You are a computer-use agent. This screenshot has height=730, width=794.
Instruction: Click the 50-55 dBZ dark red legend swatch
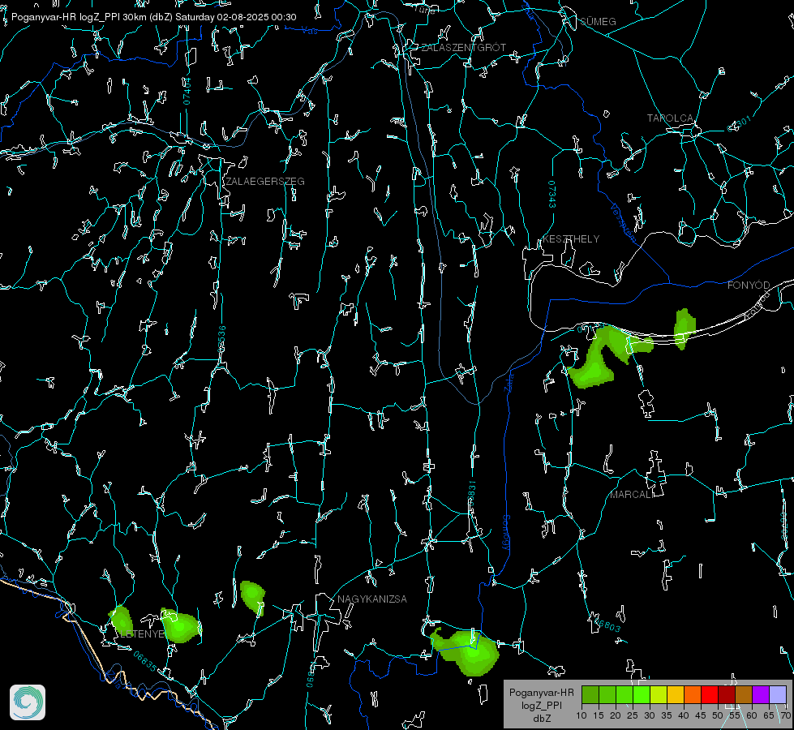pos(727,694)
